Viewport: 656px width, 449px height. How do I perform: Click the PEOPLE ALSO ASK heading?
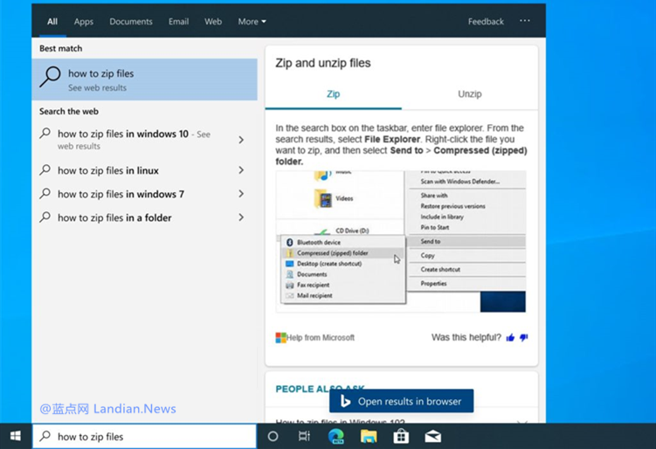[320, 389]
